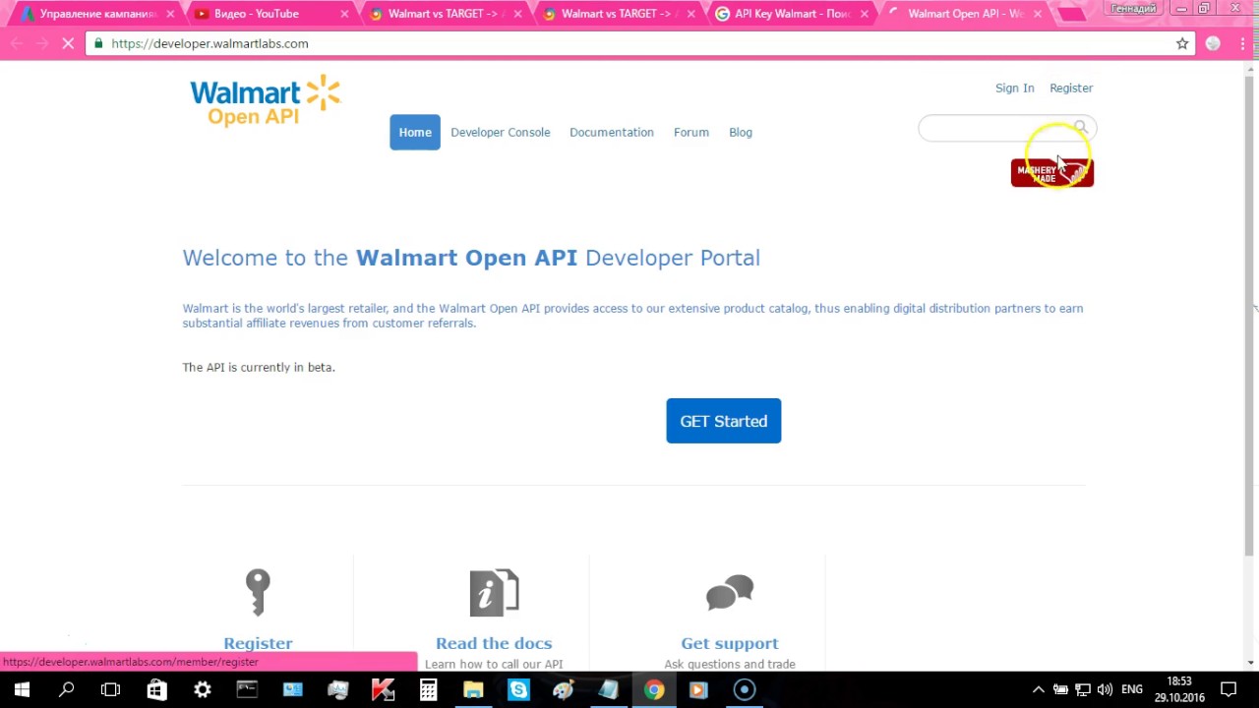Open Skype from the taskbar
This screenshot has width=1259, height=708.
coord(518,689)
